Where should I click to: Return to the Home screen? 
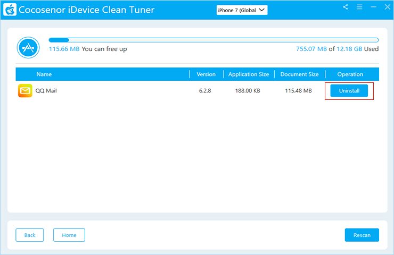coord(69,235)
